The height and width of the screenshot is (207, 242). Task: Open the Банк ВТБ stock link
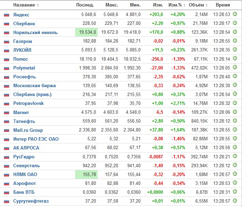pyautogui.click(x=24, y=192)
